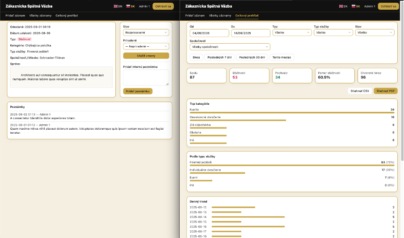Click the 2025-08-16 daily trend row
This screenshot has height=238, width=404.
tap(292, 227)
